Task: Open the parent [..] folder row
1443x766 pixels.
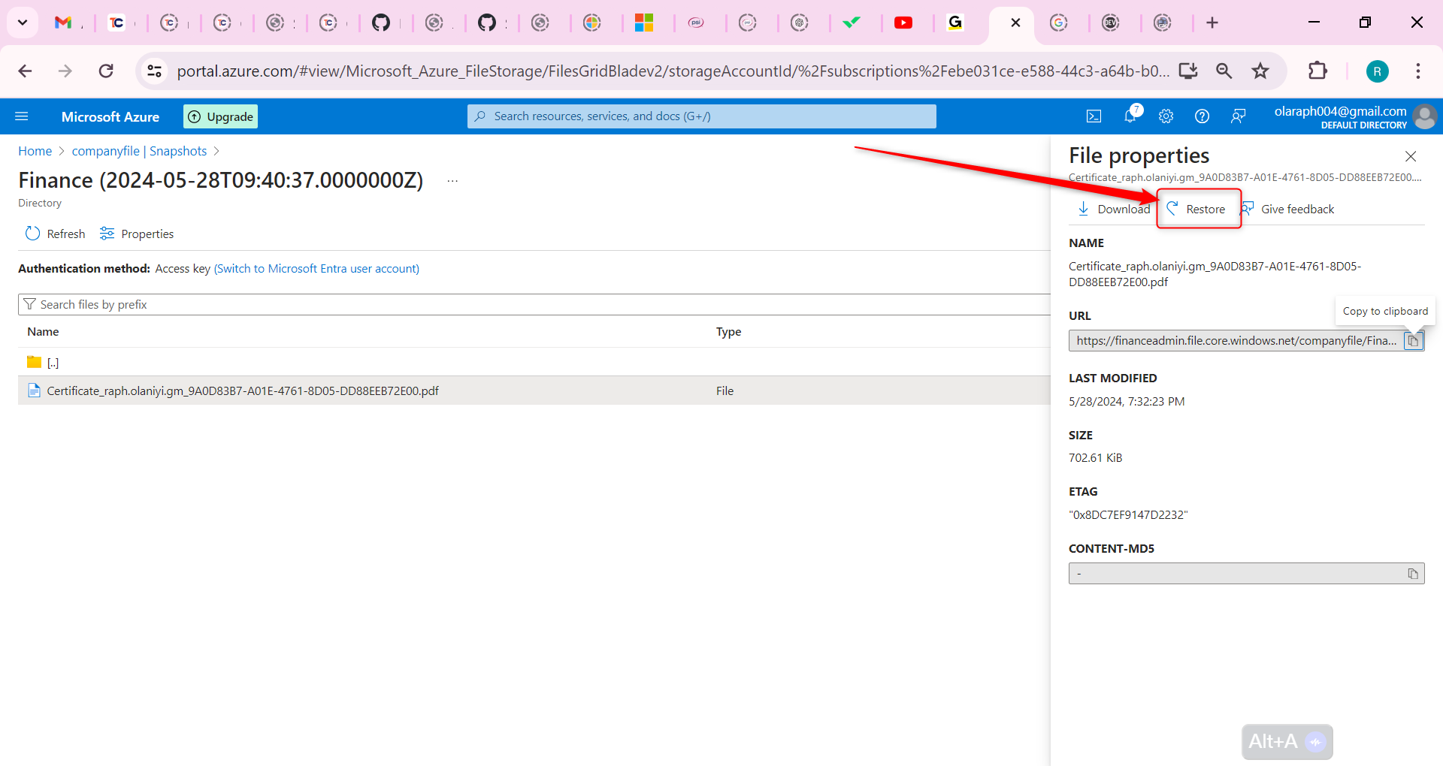Action: 534,362
